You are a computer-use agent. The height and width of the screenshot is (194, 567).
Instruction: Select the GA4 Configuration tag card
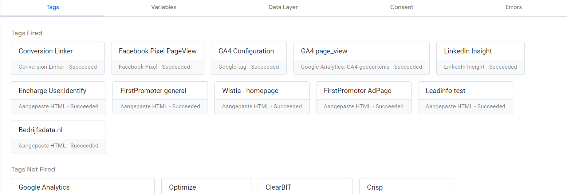pos(248,58)
